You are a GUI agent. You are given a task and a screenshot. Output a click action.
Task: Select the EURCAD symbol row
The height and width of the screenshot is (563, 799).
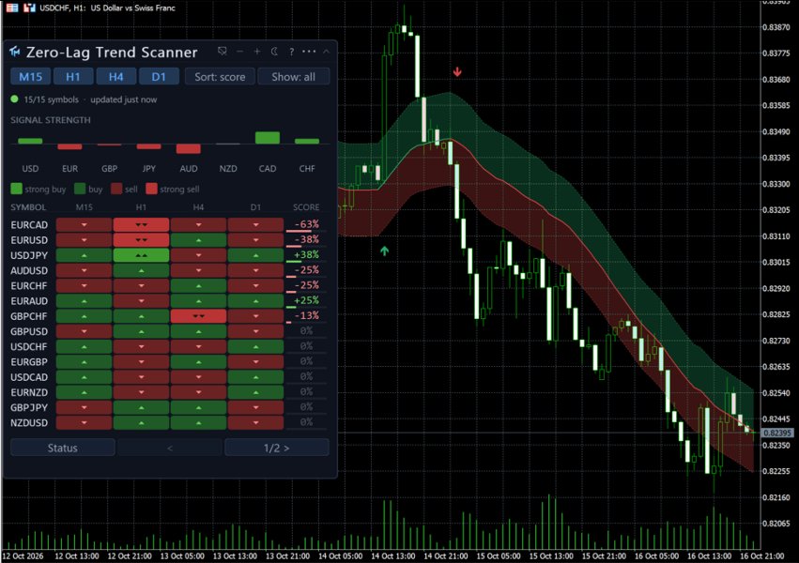pyautogui.click(x=169, y=224)
